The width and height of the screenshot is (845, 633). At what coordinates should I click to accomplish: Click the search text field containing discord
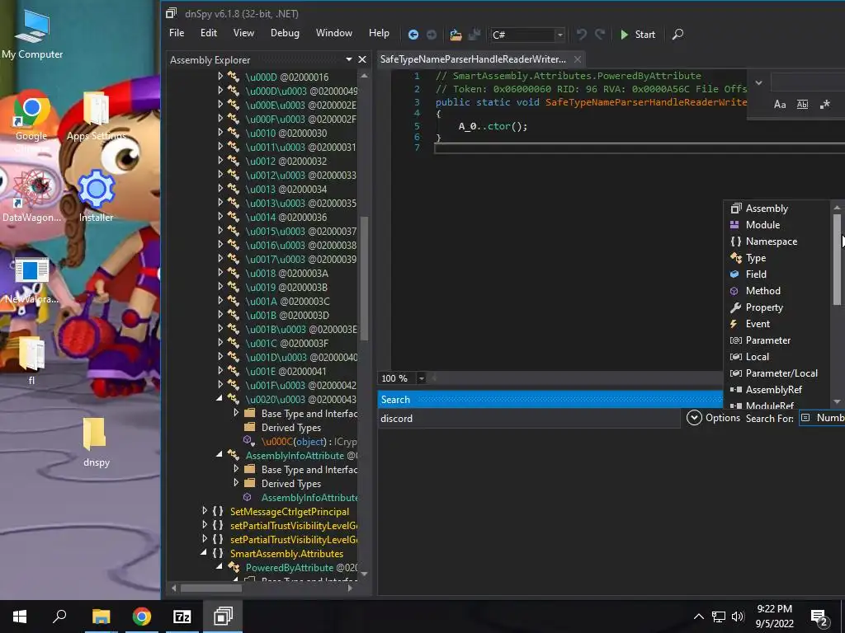(529, 419)
